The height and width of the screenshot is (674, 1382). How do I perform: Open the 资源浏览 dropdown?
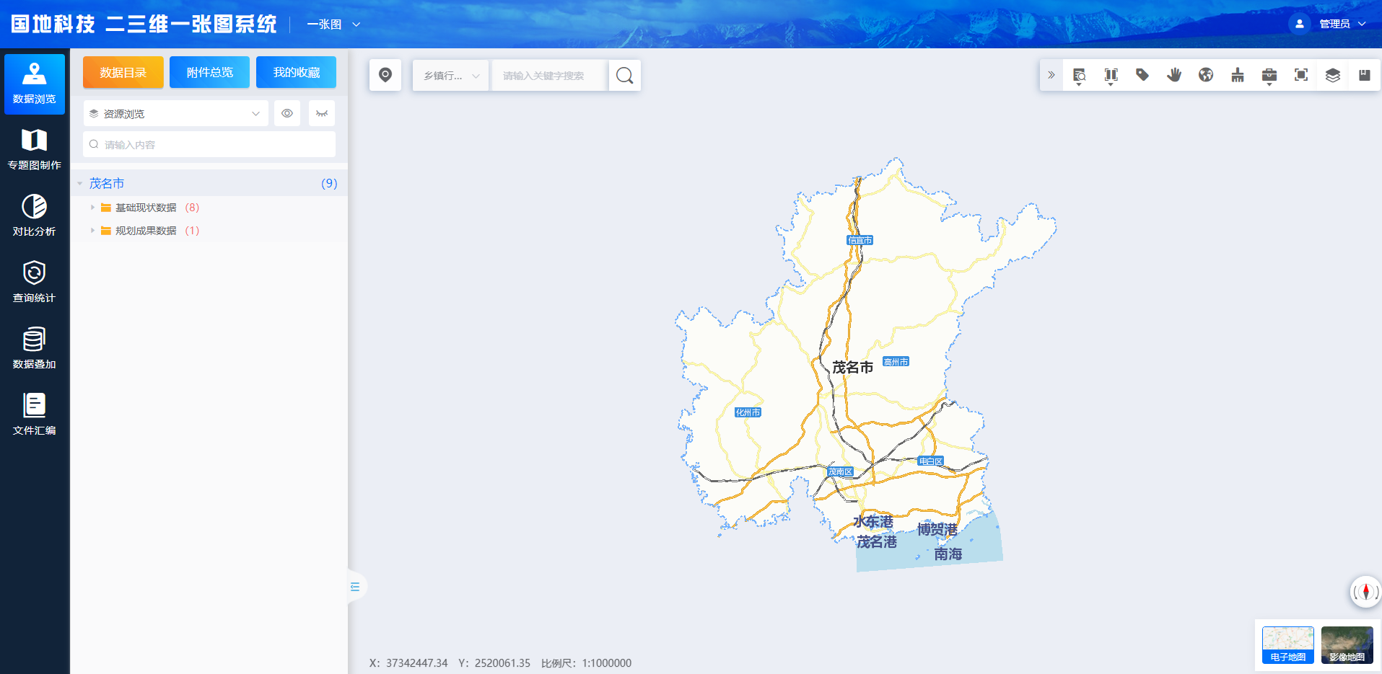point(175,114)
